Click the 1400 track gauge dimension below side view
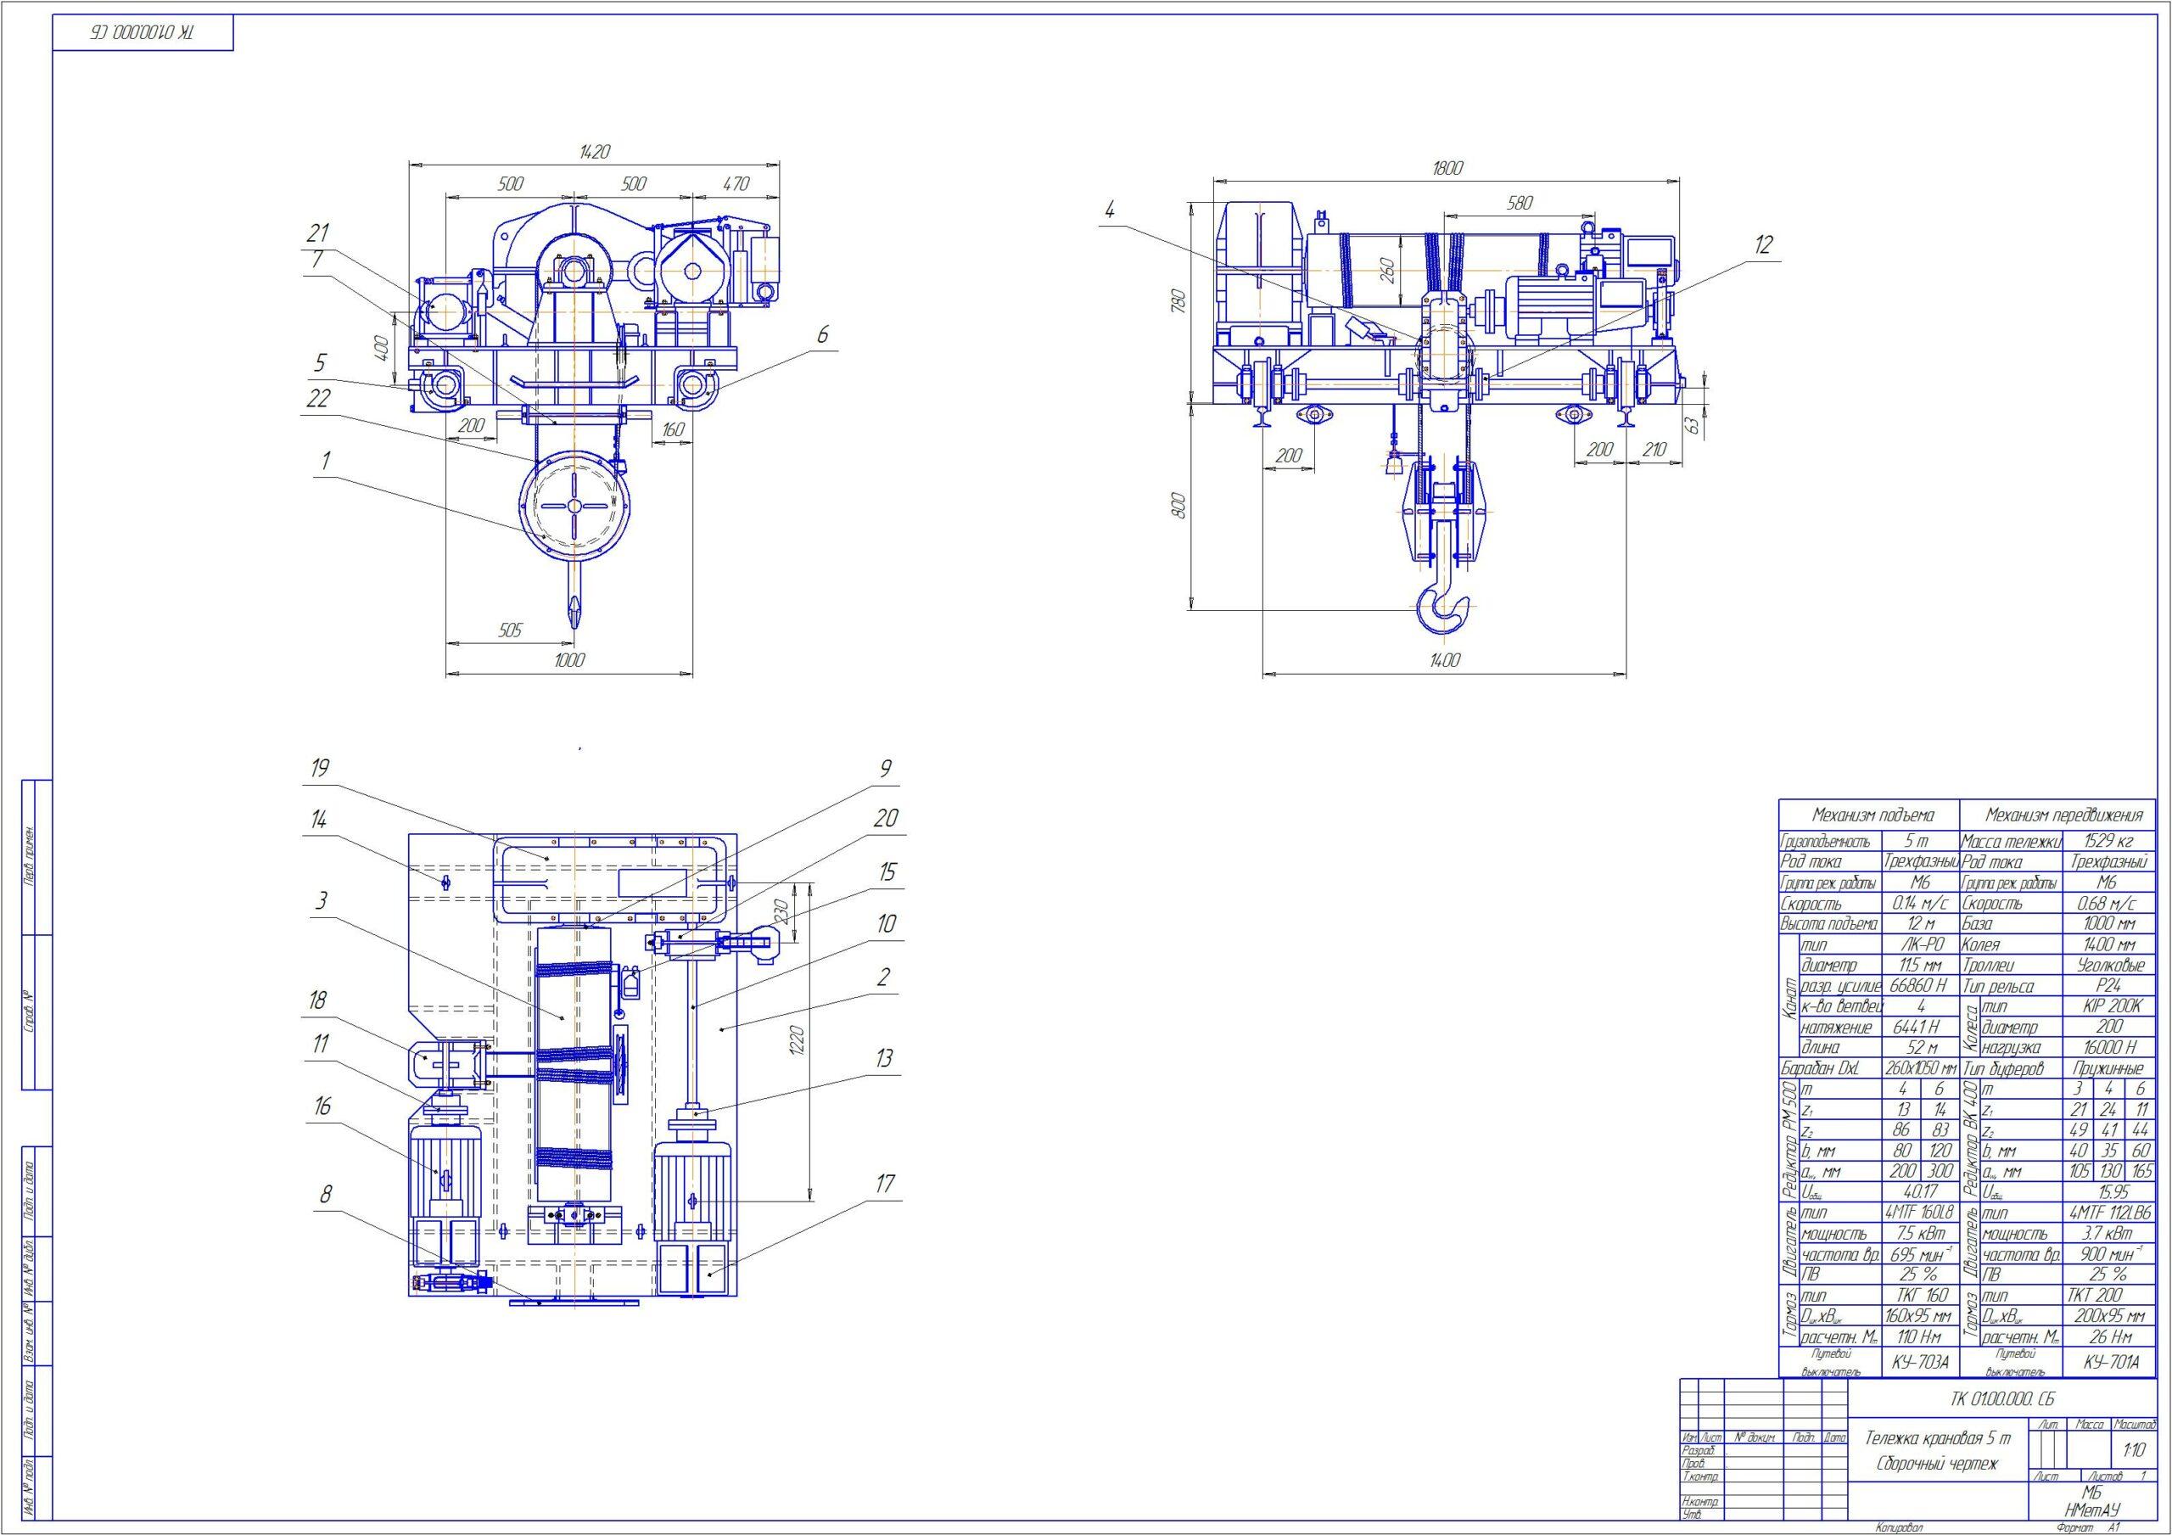 coord(1445,660)
